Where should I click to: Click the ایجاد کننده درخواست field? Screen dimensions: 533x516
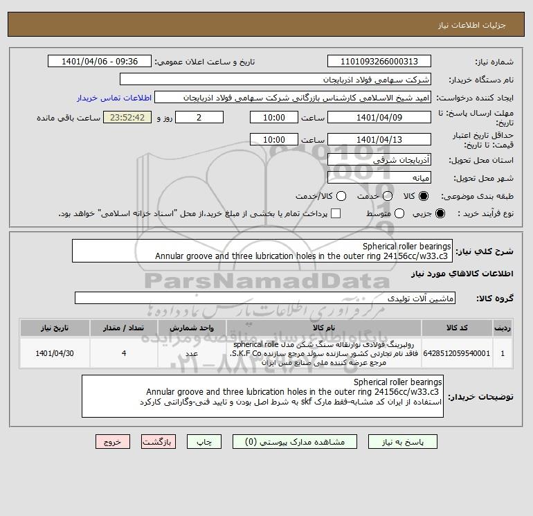pos(293,97)
